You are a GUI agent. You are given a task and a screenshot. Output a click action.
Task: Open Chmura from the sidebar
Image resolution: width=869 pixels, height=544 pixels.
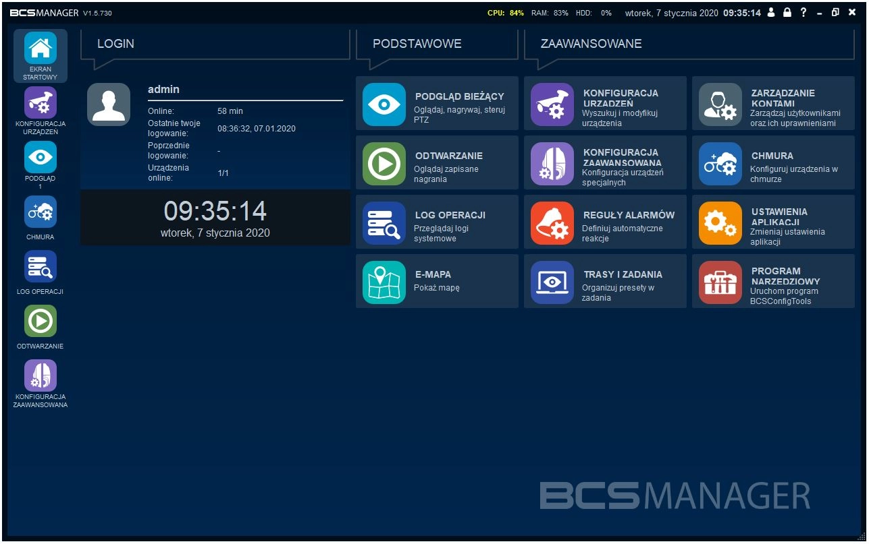point(40,212)
